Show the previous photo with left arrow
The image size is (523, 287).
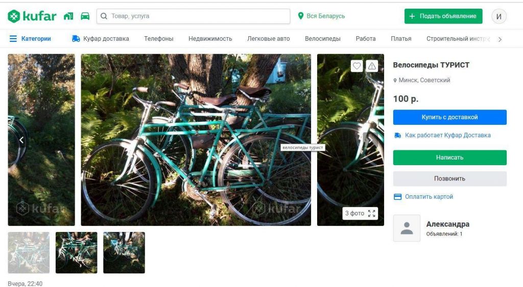click(x=21, y=140)
